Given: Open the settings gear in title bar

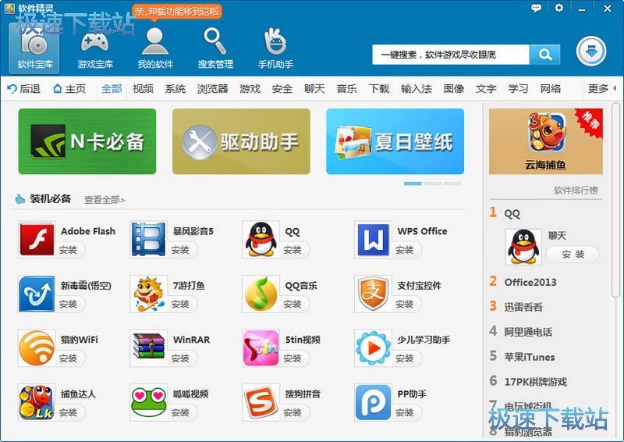Looking at the screenshot, I should (558, 8).
